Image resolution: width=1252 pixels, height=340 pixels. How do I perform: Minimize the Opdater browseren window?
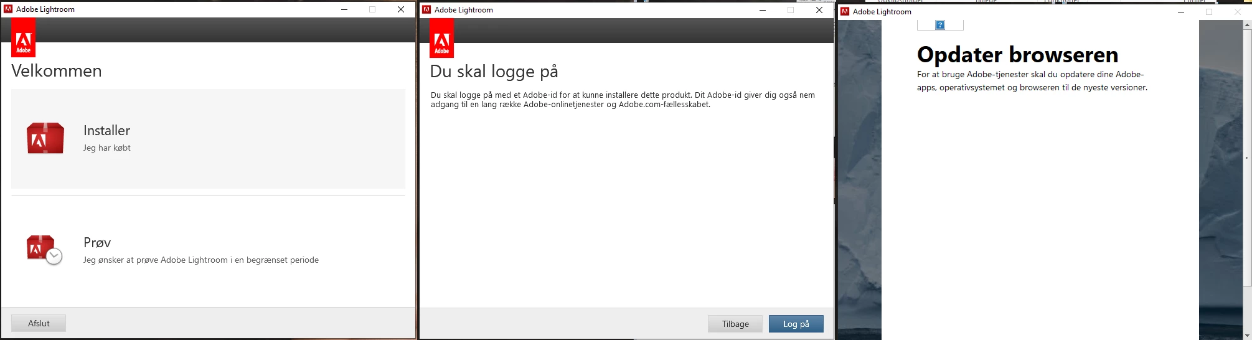click(1181, 12)
